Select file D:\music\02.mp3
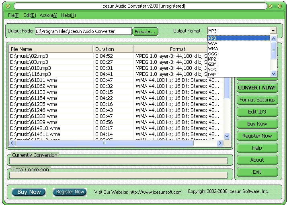The width and height of the screenshot is (287, 205). tap(29, 56)
